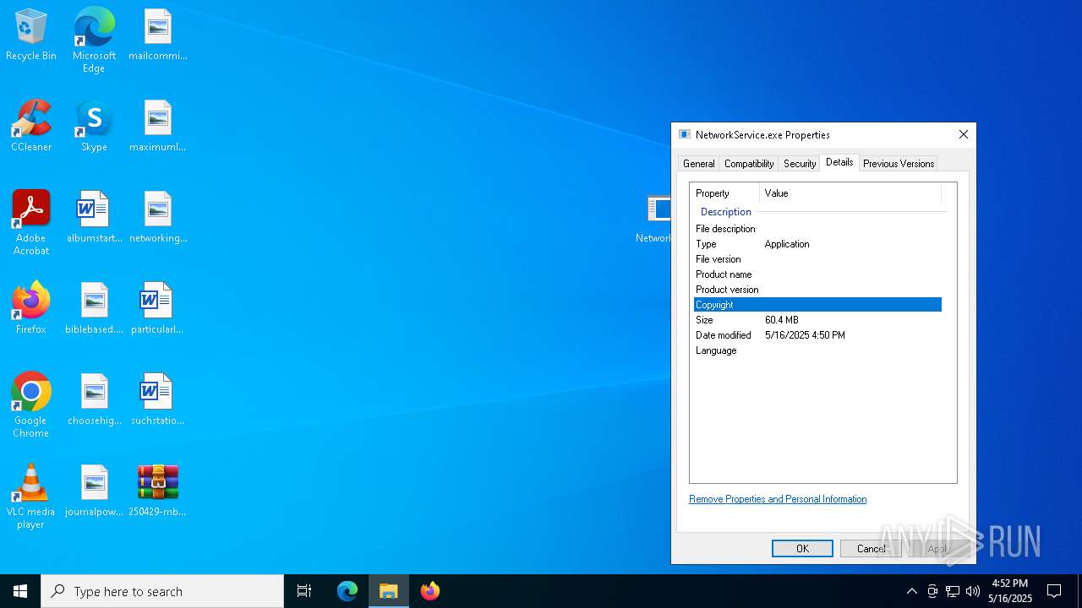
Task: Open the taskbar clock and date
Action: pos(1009,591)
